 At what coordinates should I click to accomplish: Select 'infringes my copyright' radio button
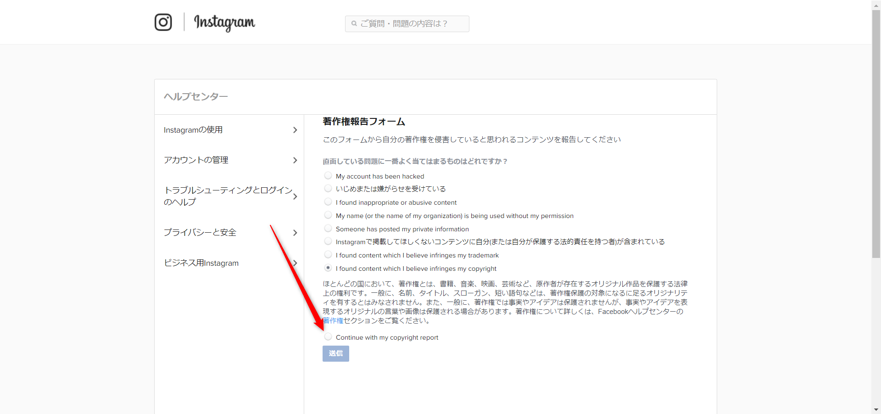pyautogui.click(x=328, y=268)
